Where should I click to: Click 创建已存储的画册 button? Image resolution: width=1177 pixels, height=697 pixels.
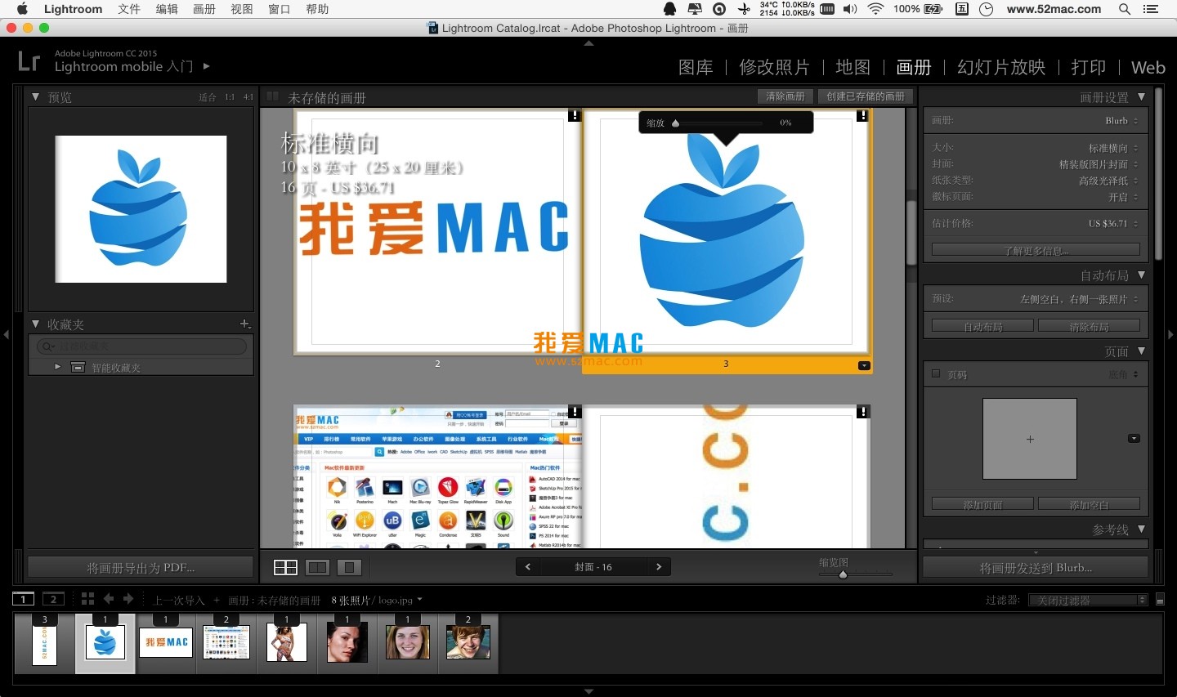(x=866, y=96)
